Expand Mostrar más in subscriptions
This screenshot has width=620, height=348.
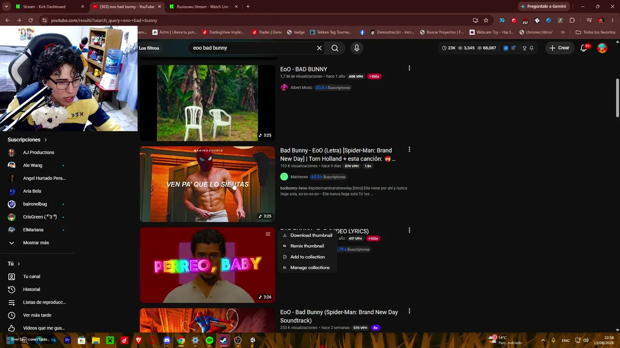pyautogui.click(x=36, y=243)
